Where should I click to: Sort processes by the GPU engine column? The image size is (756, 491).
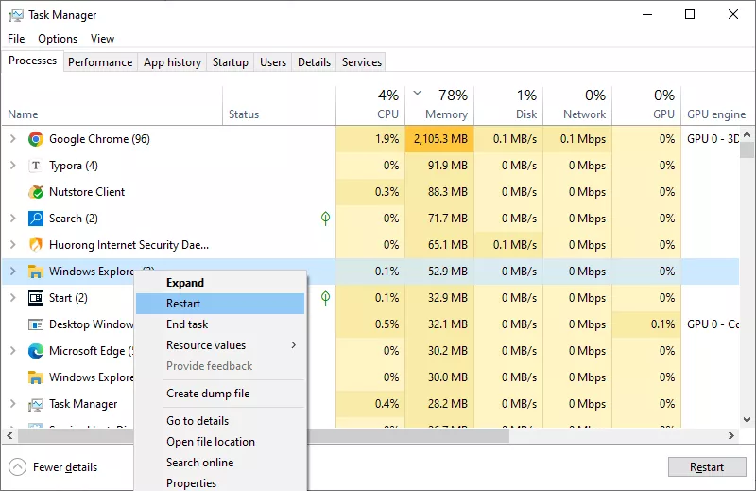click(716, 106)
